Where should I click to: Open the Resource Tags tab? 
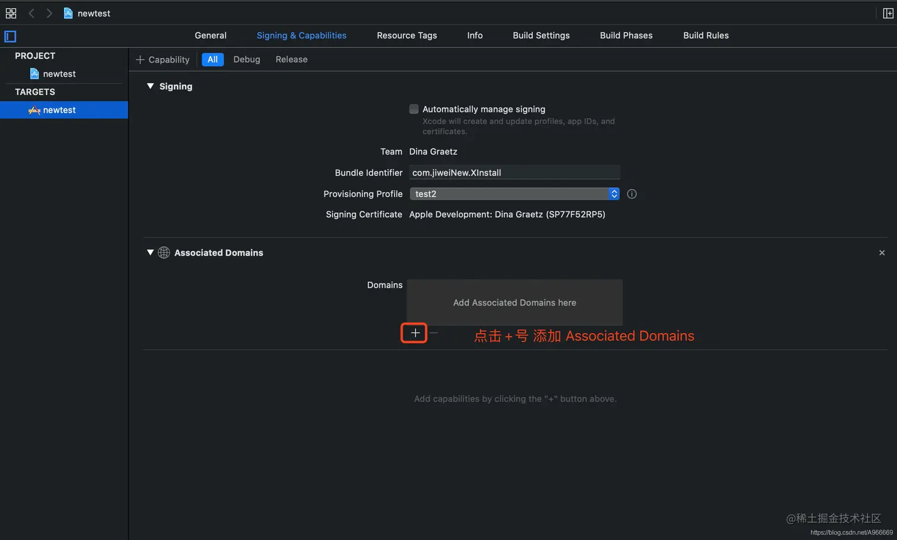[x=407, y=36]
